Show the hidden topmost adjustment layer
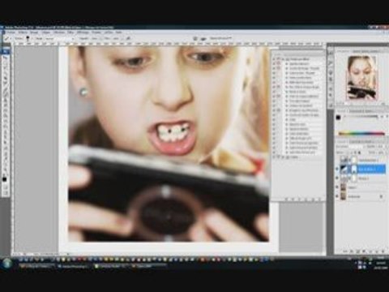The image size is (389, 292). [x=337, y=160]
